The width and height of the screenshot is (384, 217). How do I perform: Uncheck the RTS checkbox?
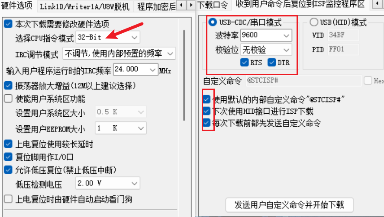coord(245,62)
